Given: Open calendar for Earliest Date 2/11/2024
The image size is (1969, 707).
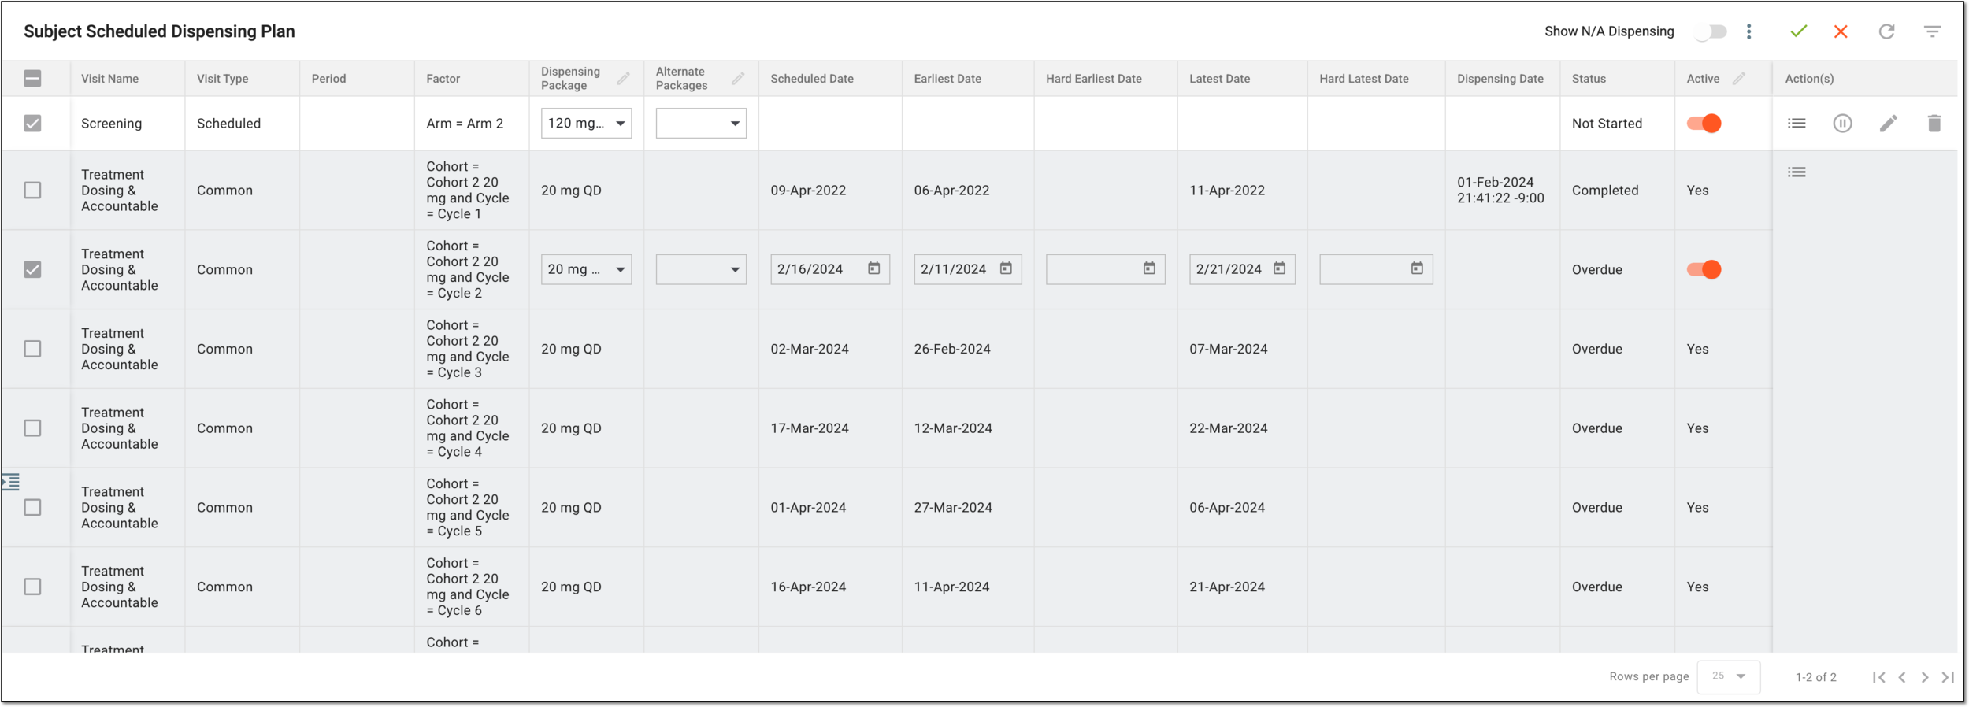Looking at the screenshot, I should (x=1006, y=268).
